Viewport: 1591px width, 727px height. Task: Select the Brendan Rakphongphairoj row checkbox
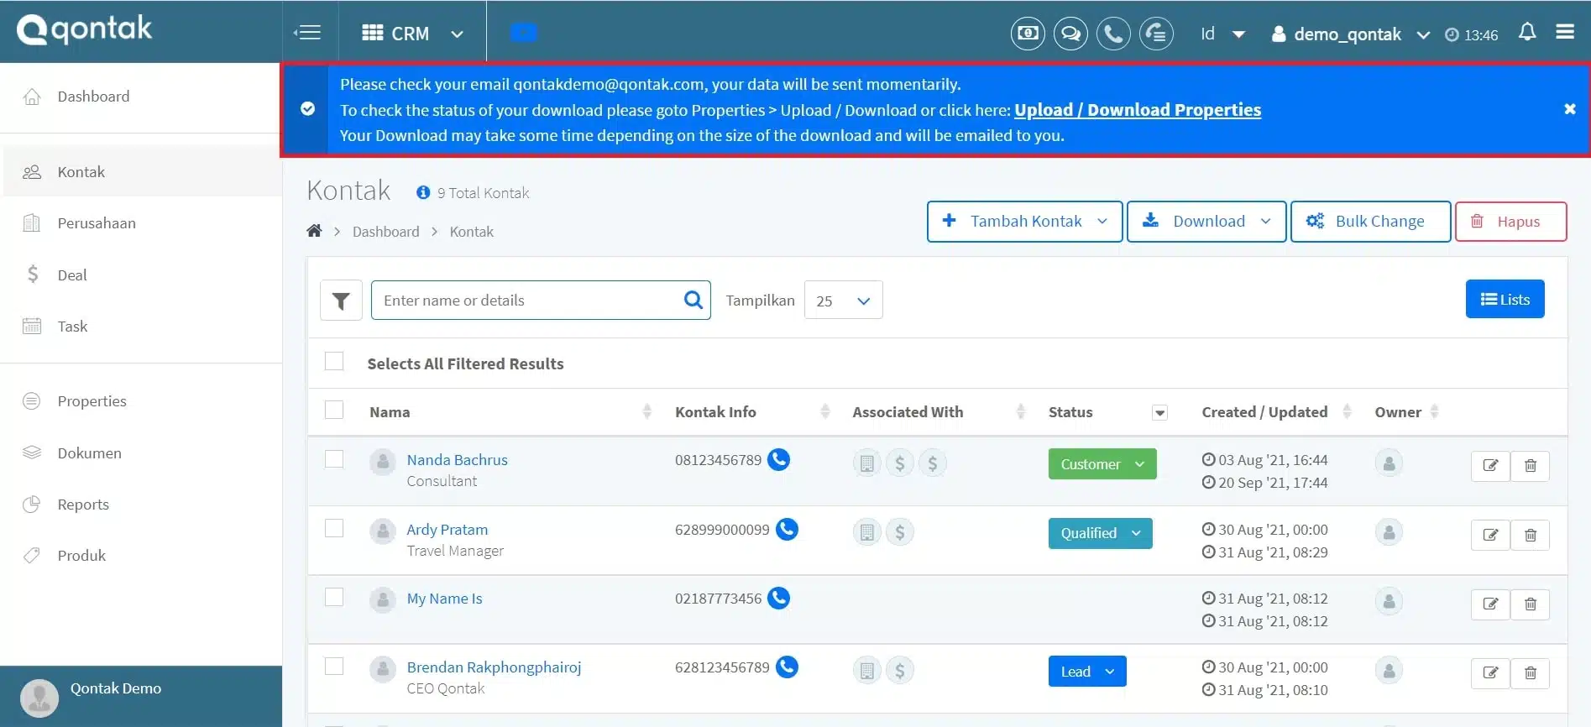click(334, 666)
